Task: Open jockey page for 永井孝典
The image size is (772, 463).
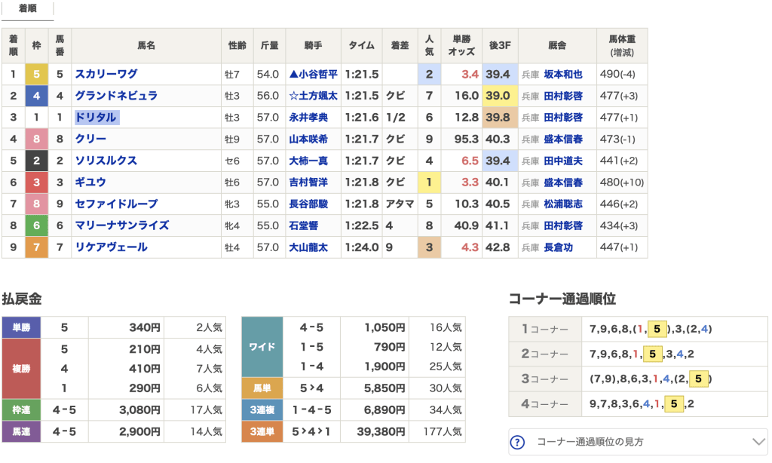Action: (x=308, y=118)
